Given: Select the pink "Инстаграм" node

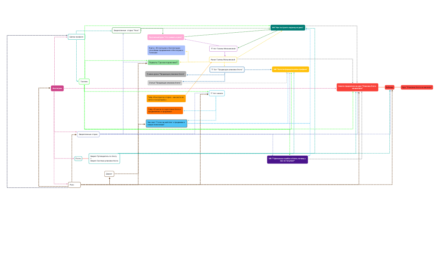Looking at the screenshot, I should (x=57, y=88).
